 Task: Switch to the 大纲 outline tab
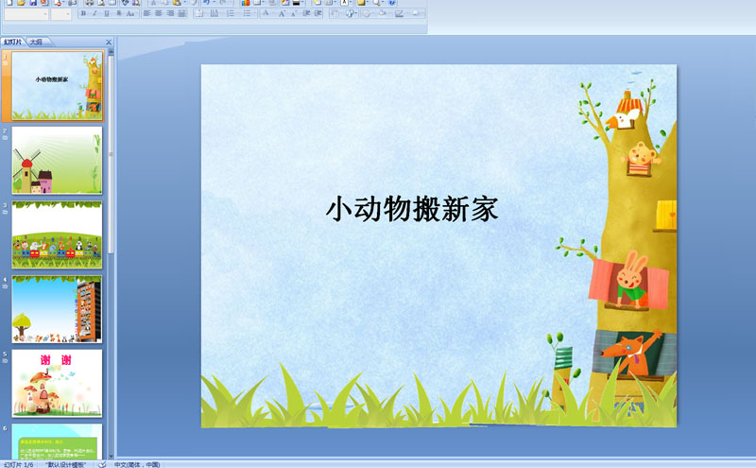coord(37,42)
